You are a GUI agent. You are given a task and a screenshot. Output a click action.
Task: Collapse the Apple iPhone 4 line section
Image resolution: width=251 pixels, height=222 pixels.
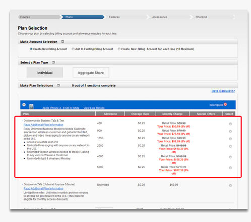(24, 104)
